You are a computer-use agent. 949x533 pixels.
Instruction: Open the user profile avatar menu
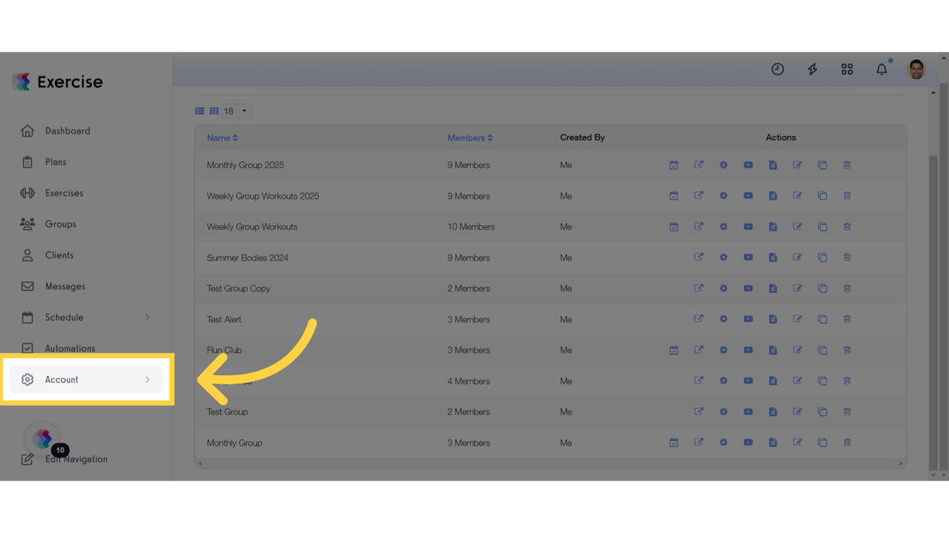point(916,69)
